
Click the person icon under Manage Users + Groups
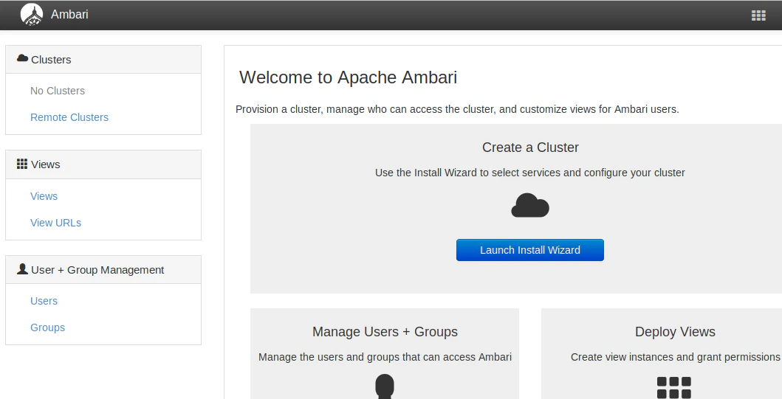pyautogui.click(x=385, y=386)
